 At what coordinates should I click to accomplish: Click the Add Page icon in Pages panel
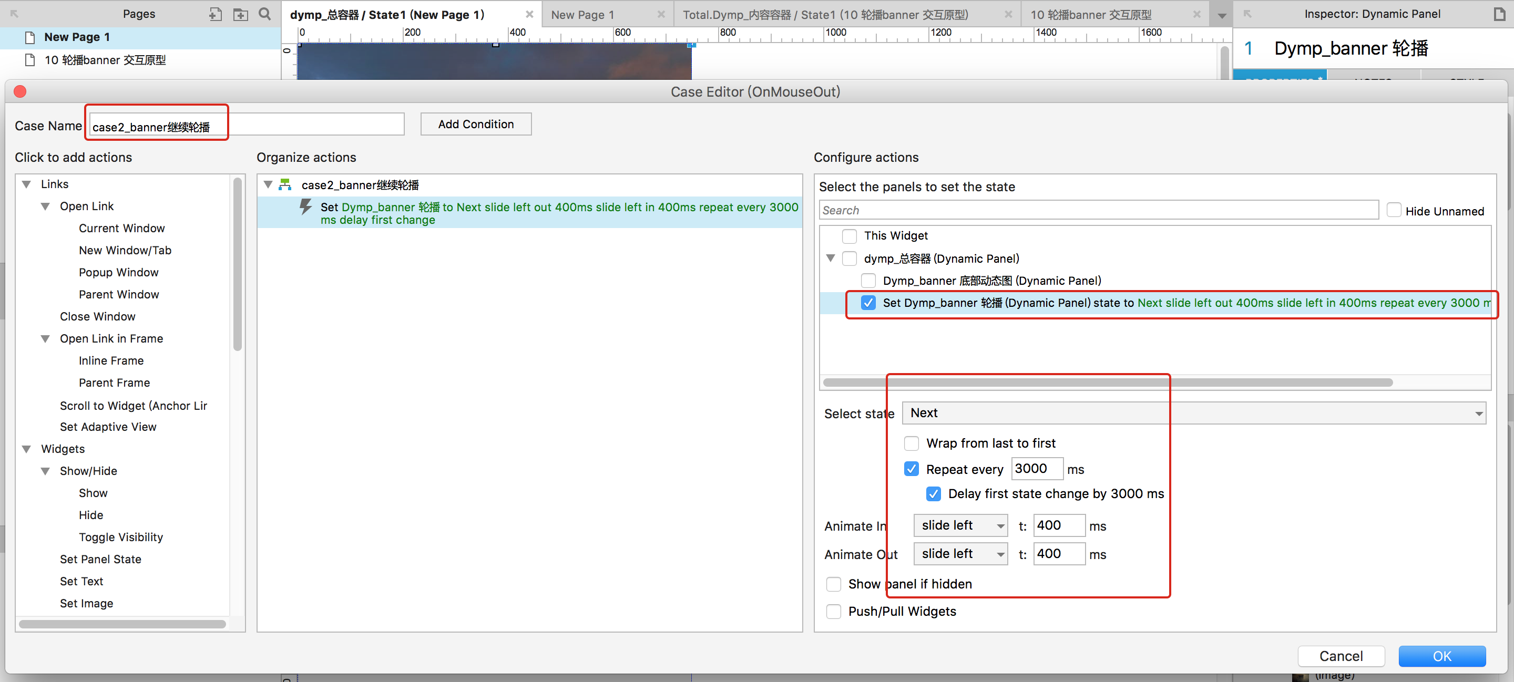pyautogui.click(x=215, y=14)
